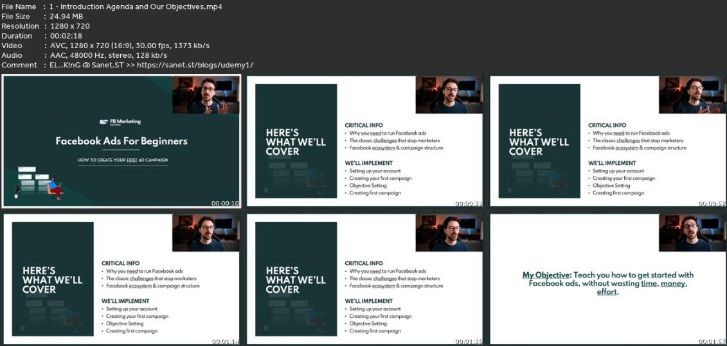Viewport: 727px width, 346px height.
Task: Choose the frame thumbnail stamped 00:01:35
Action: (x=364, y=279)
